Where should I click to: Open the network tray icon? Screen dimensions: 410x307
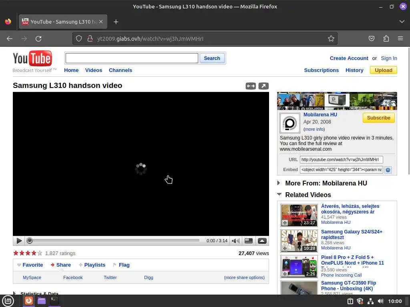tap(370, 301)
